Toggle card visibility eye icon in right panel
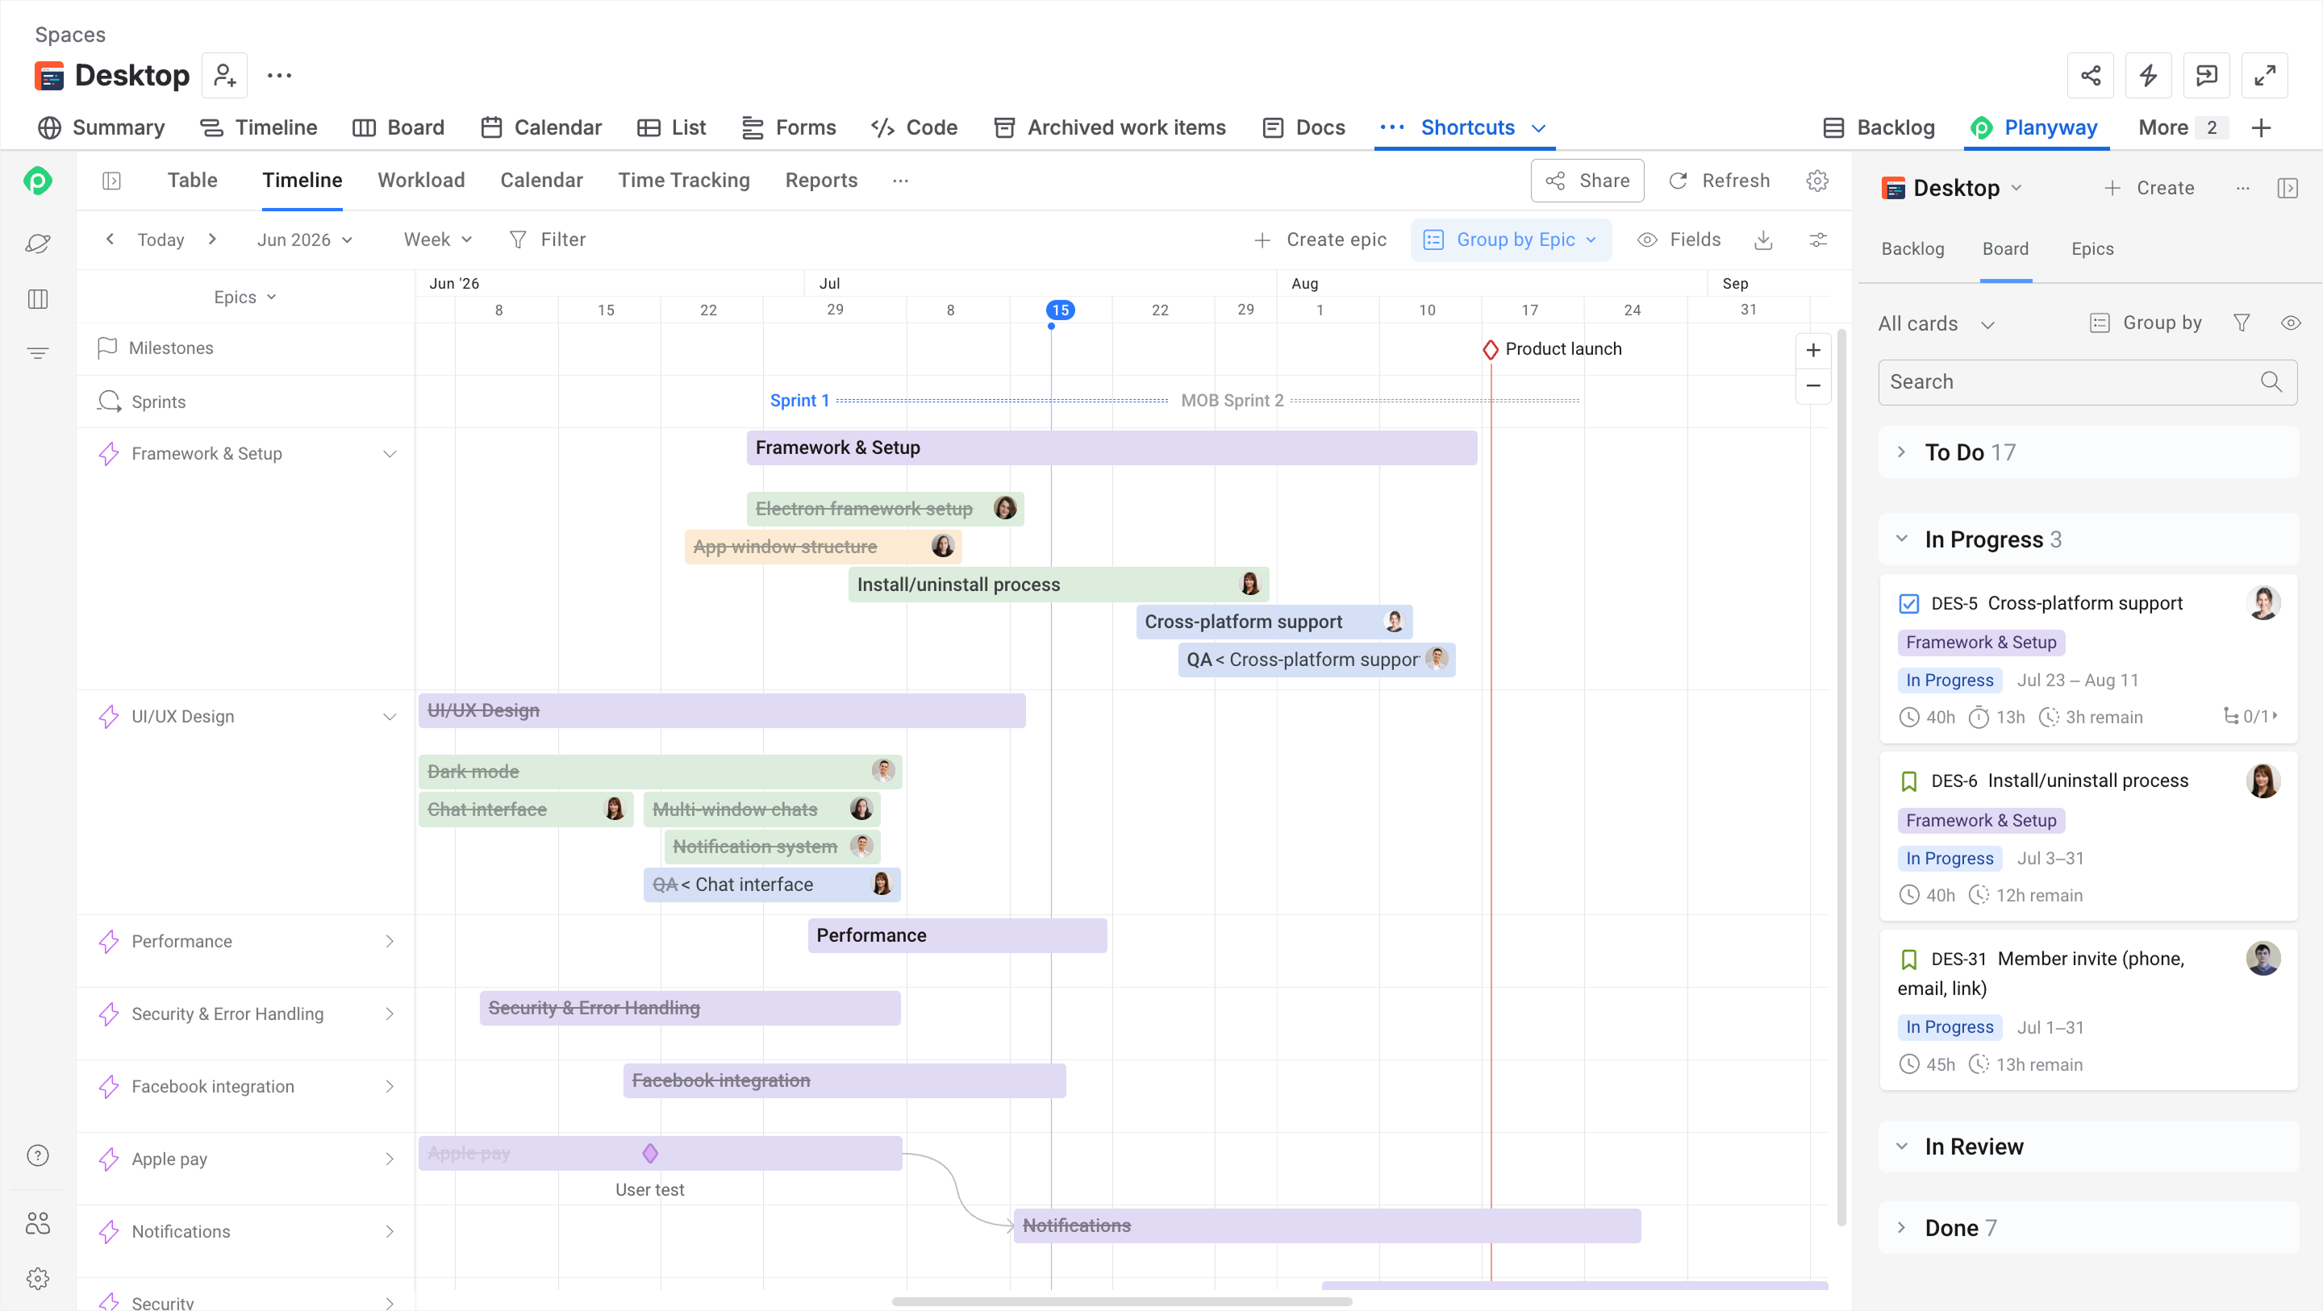The image size is (2323, 1311). (2290, 323)
